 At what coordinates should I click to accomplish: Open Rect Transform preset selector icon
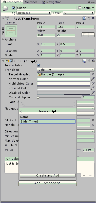coord(89,18)
